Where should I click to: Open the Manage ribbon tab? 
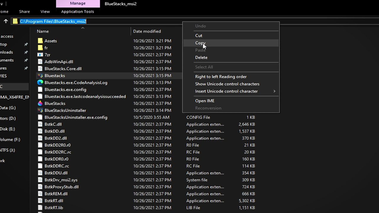coord(78,4)
